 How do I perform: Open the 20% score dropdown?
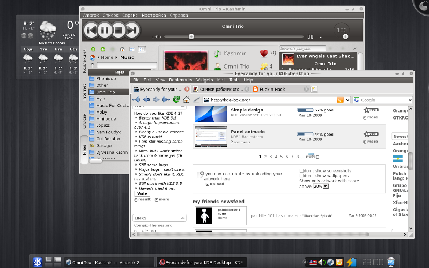(x=321, y=187)
